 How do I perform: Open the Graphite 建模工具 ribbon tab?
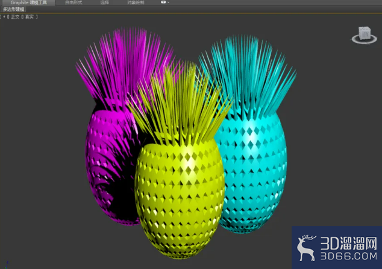pos(28,2)
